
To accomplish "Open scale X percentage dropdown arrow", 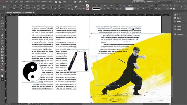I will tap(49, 6).
